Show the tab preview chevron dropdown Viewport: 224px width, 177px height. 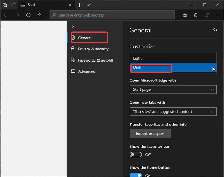click(x=88, y=5)
